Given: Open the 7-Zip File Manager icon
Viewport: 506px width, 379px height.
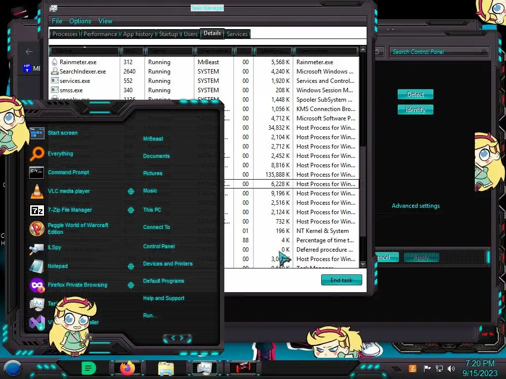Looking at the screenshot, I should coord(37,210).
